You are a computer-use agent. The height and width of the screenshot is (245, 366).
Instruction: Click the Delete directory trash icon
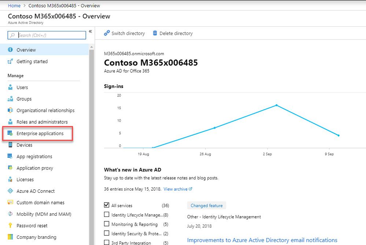[155, 33]
